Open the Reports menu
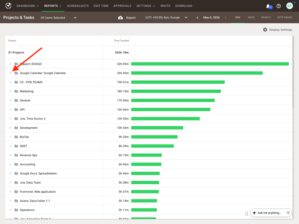The width and height of the screenshot is (299, 224). [x=53, y=6]
